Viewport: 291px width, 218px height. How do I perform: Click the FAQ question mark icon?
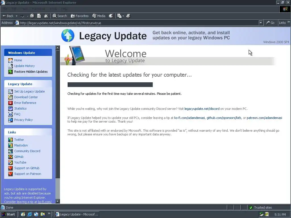(x=11, y=114)
